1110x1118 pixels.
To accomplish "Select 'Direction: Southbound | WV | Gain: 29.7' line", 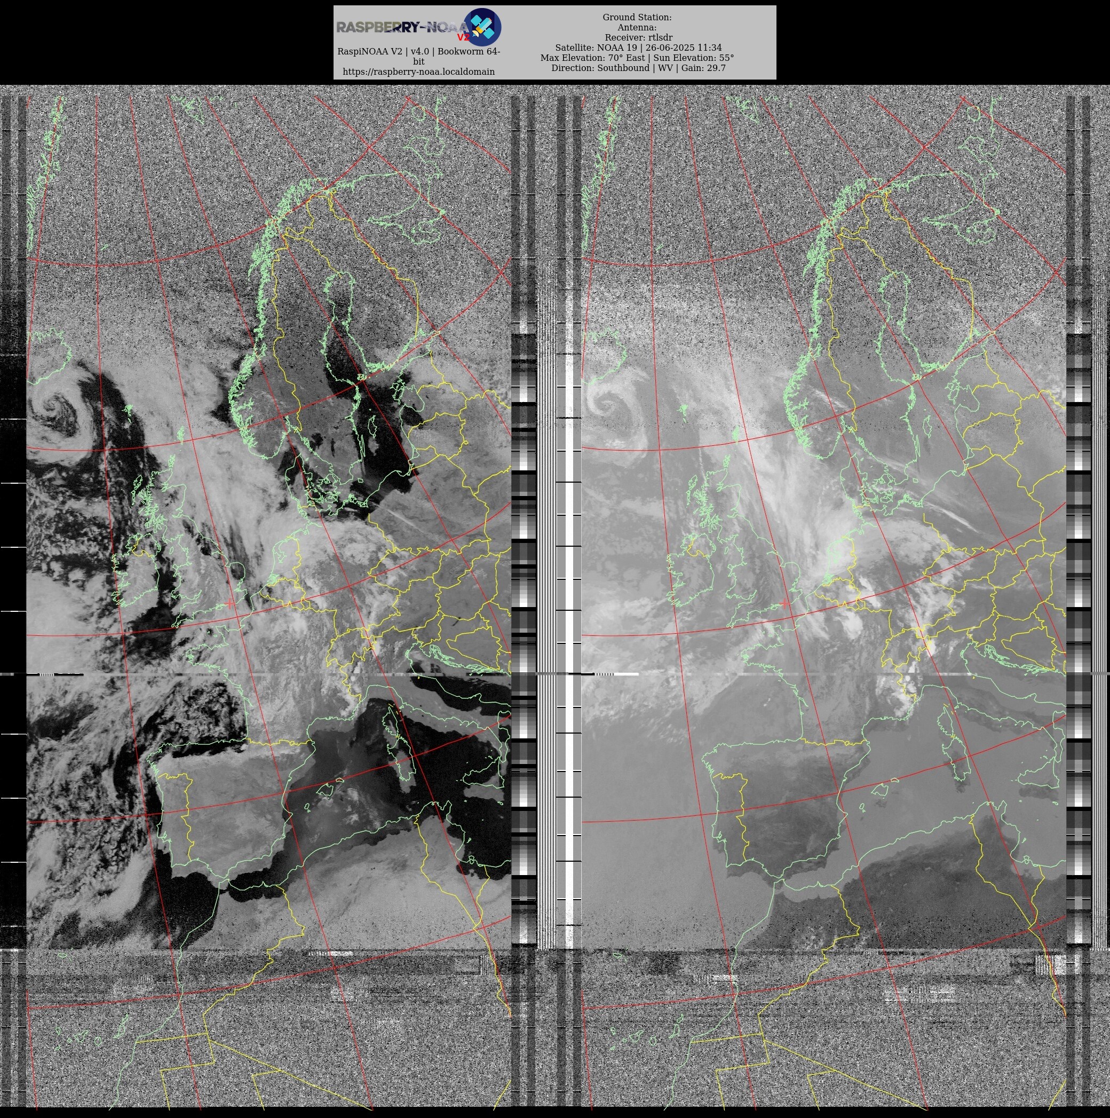I will 639,68.
